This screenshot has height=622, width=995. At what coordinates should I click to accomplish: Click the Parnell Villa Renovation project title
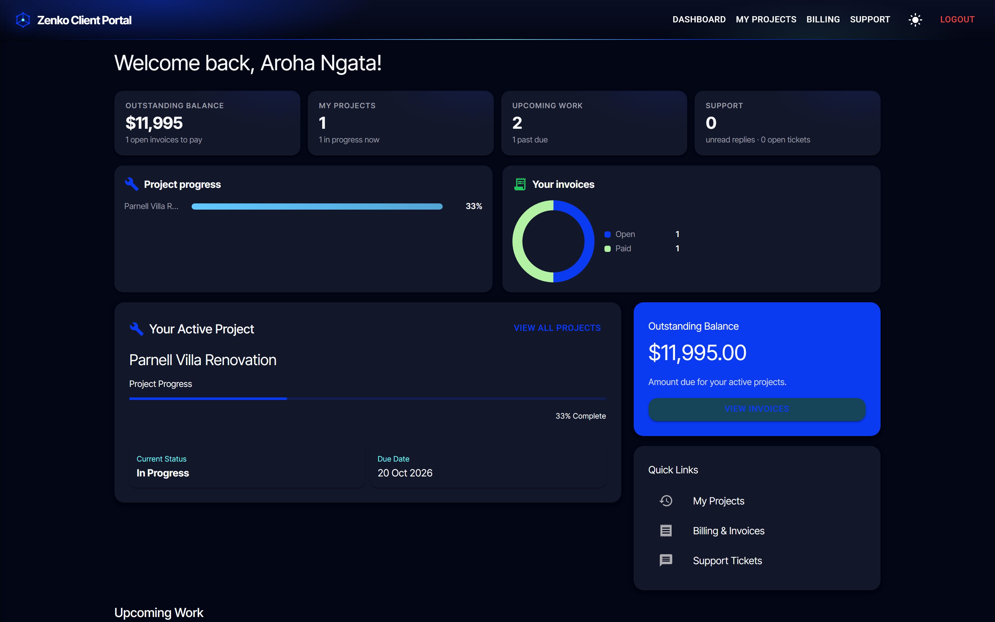[203, 360]
